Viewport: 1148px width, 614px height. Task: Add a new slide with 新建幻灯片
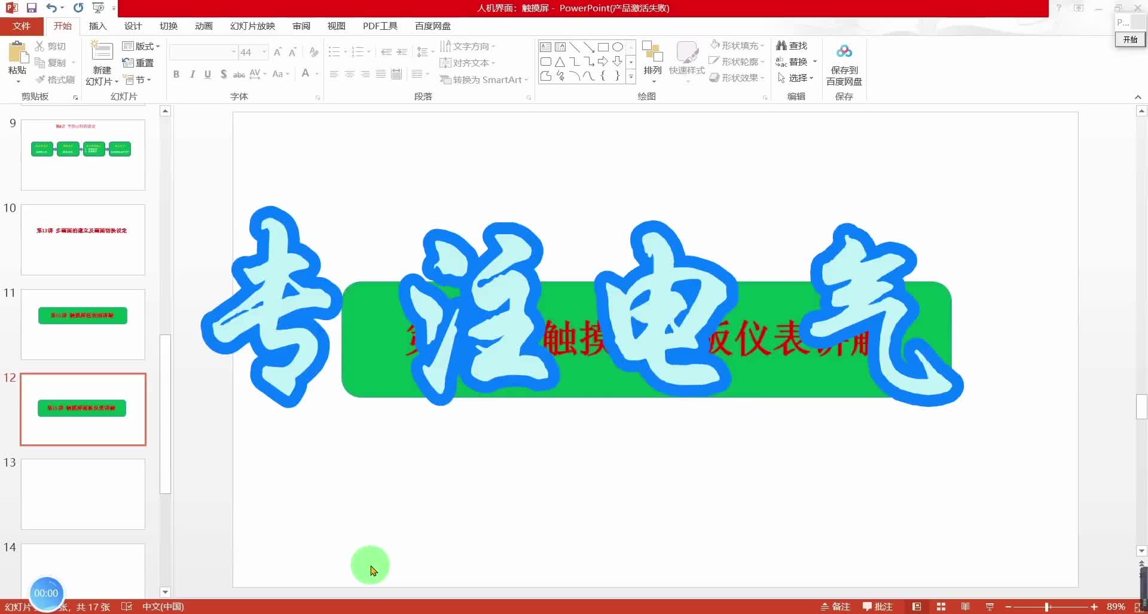pos(102,63)
